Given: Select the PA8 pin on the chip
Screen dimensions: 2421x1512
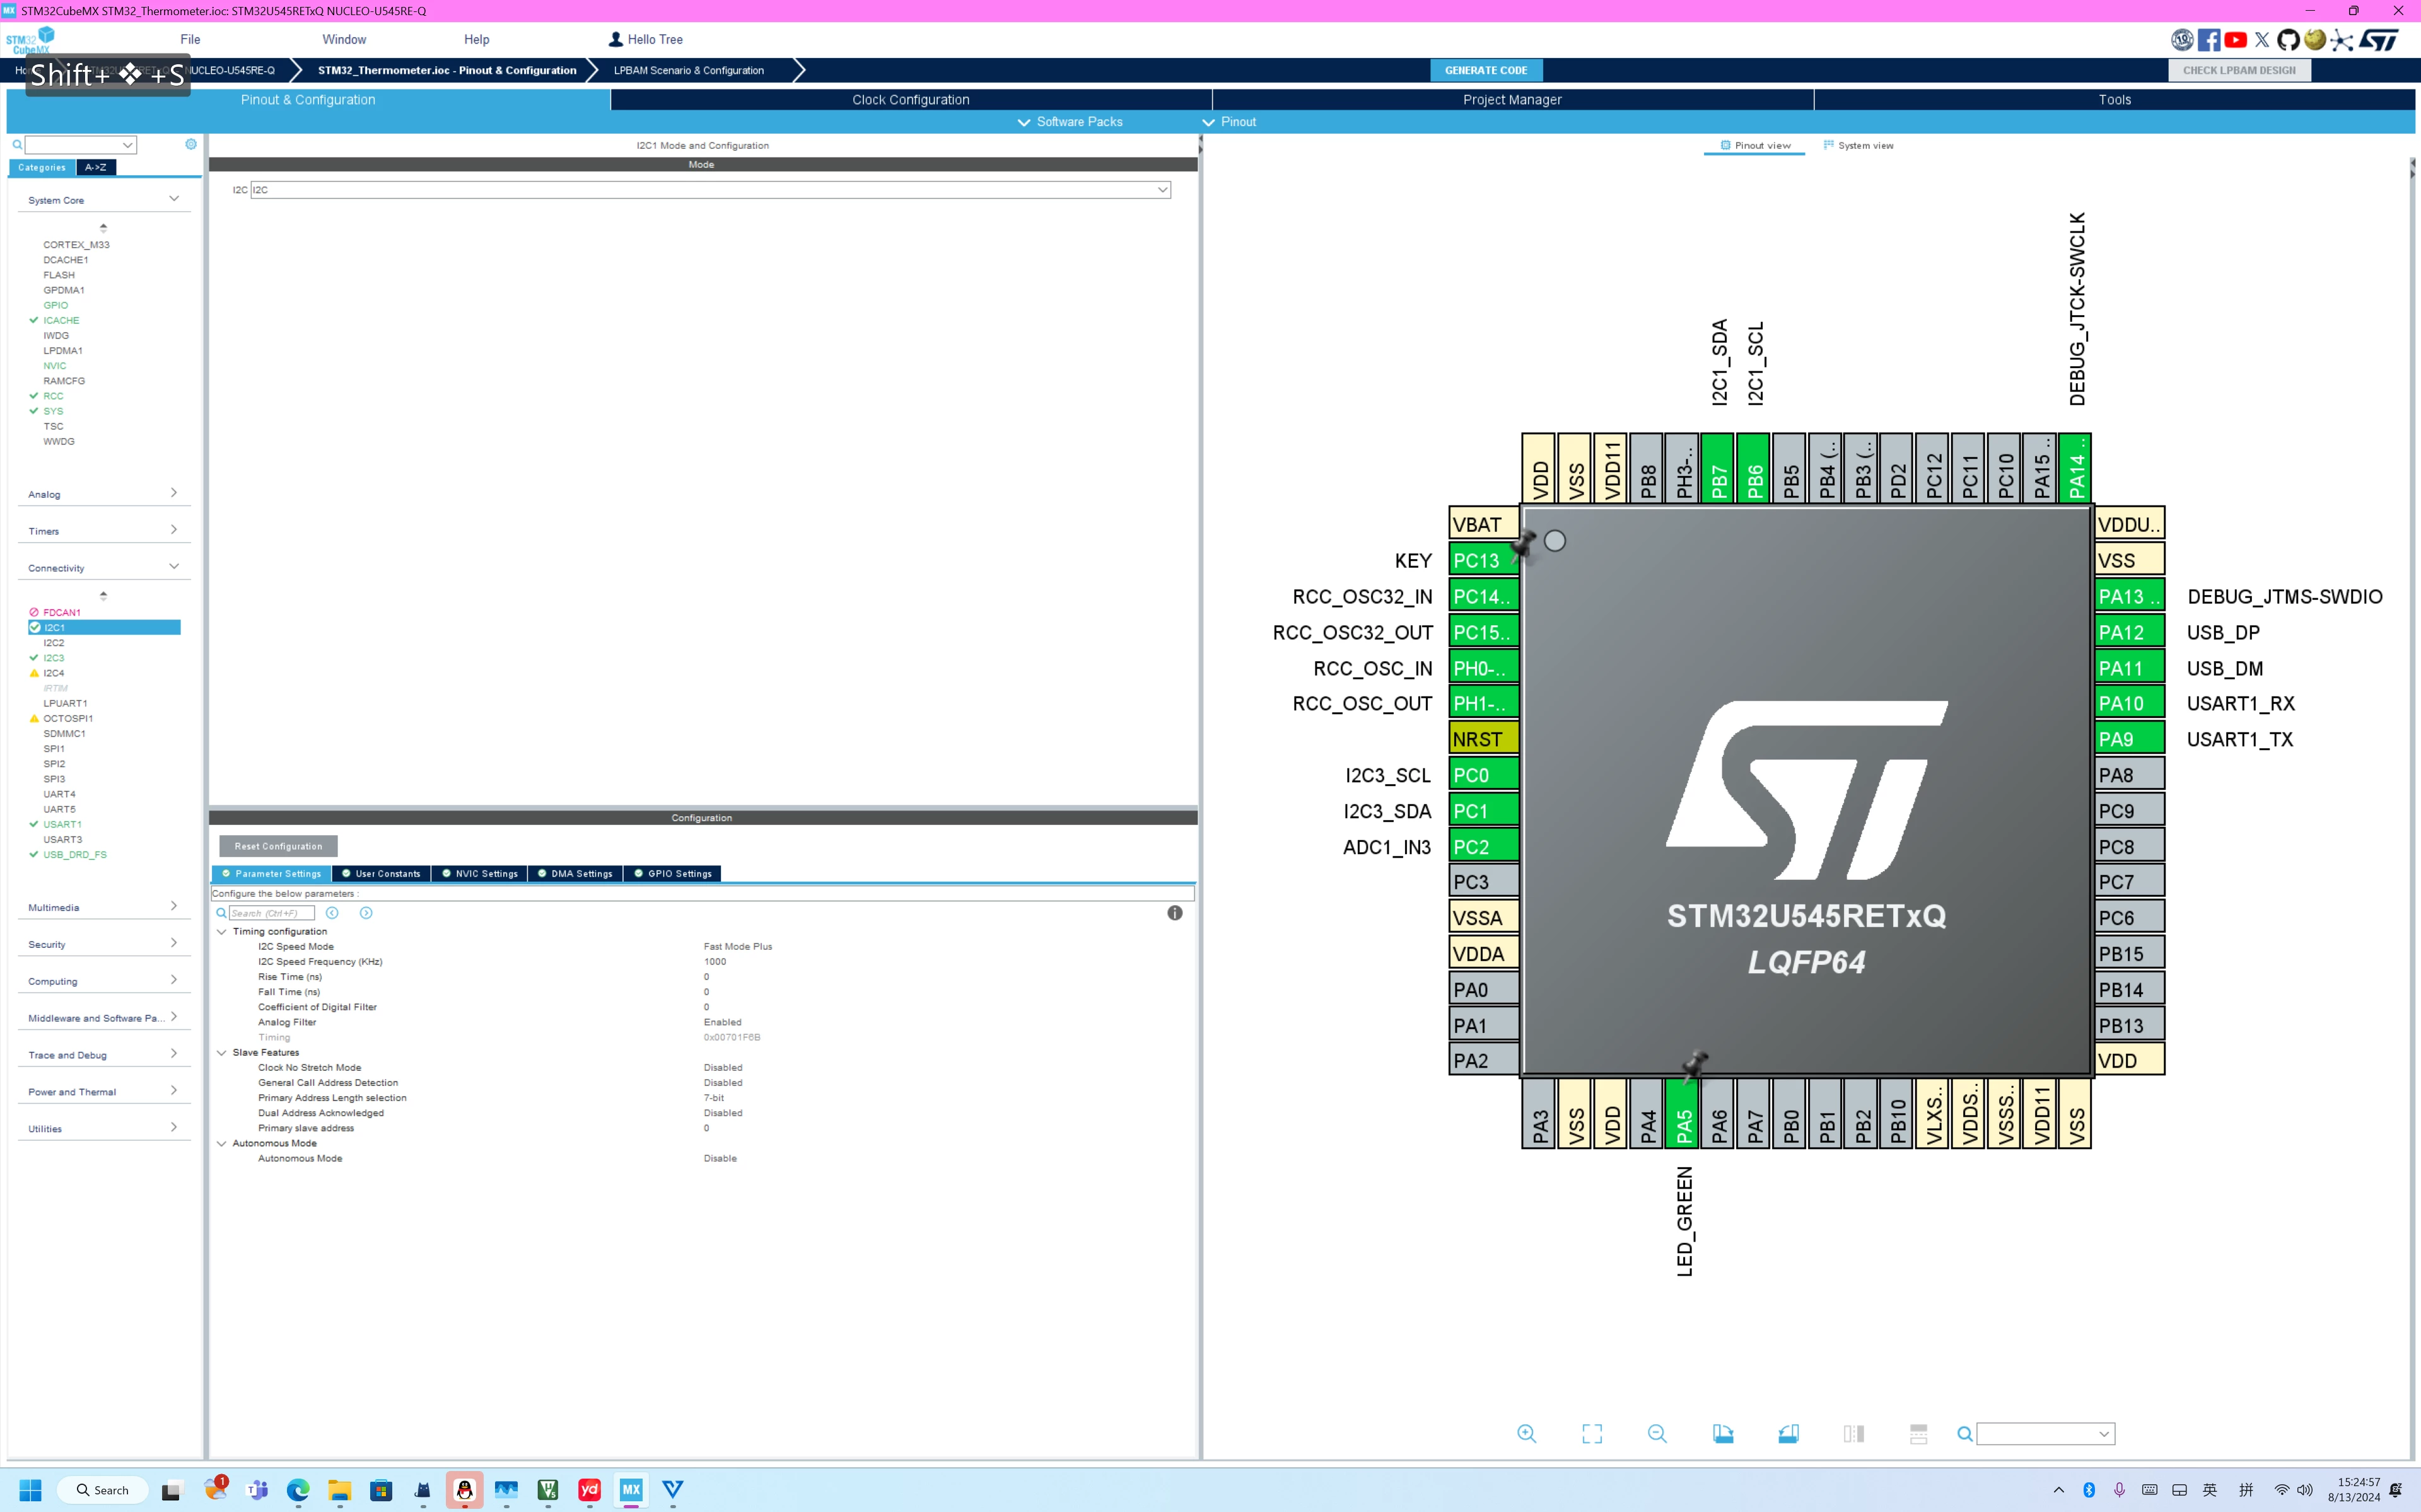Looking at the screenshot, I should click(2130, 775).
